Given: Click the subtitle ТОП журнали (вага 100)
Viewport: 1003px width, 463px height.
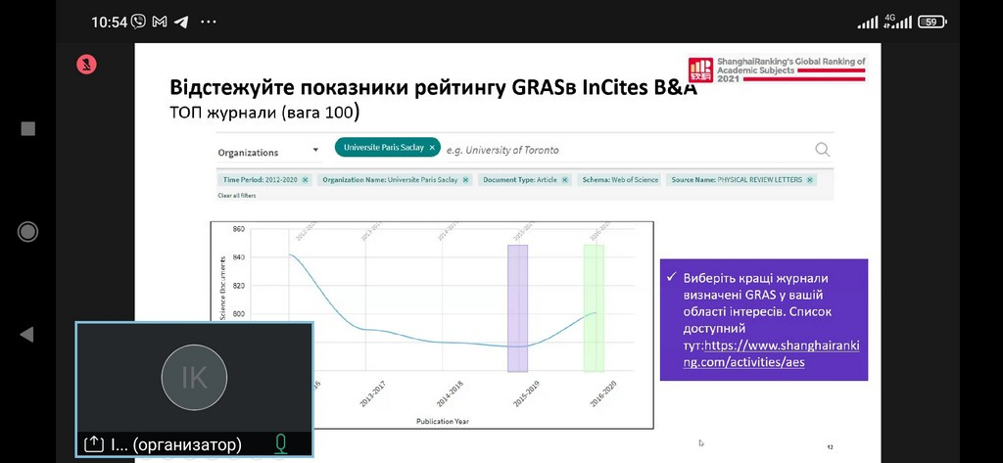Looking at the screenshot, I should pyautogui.click(x=264, y=114).
